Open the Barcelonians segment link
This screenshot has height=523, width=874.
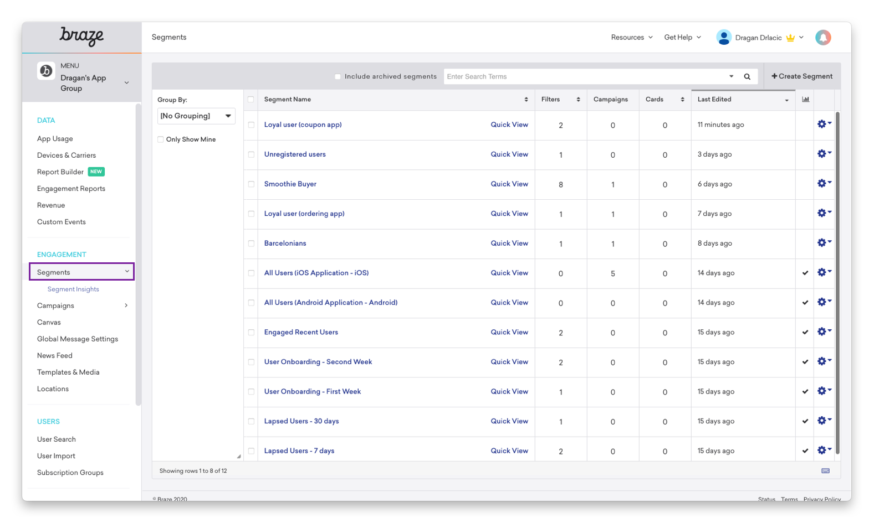coord(285,243)
